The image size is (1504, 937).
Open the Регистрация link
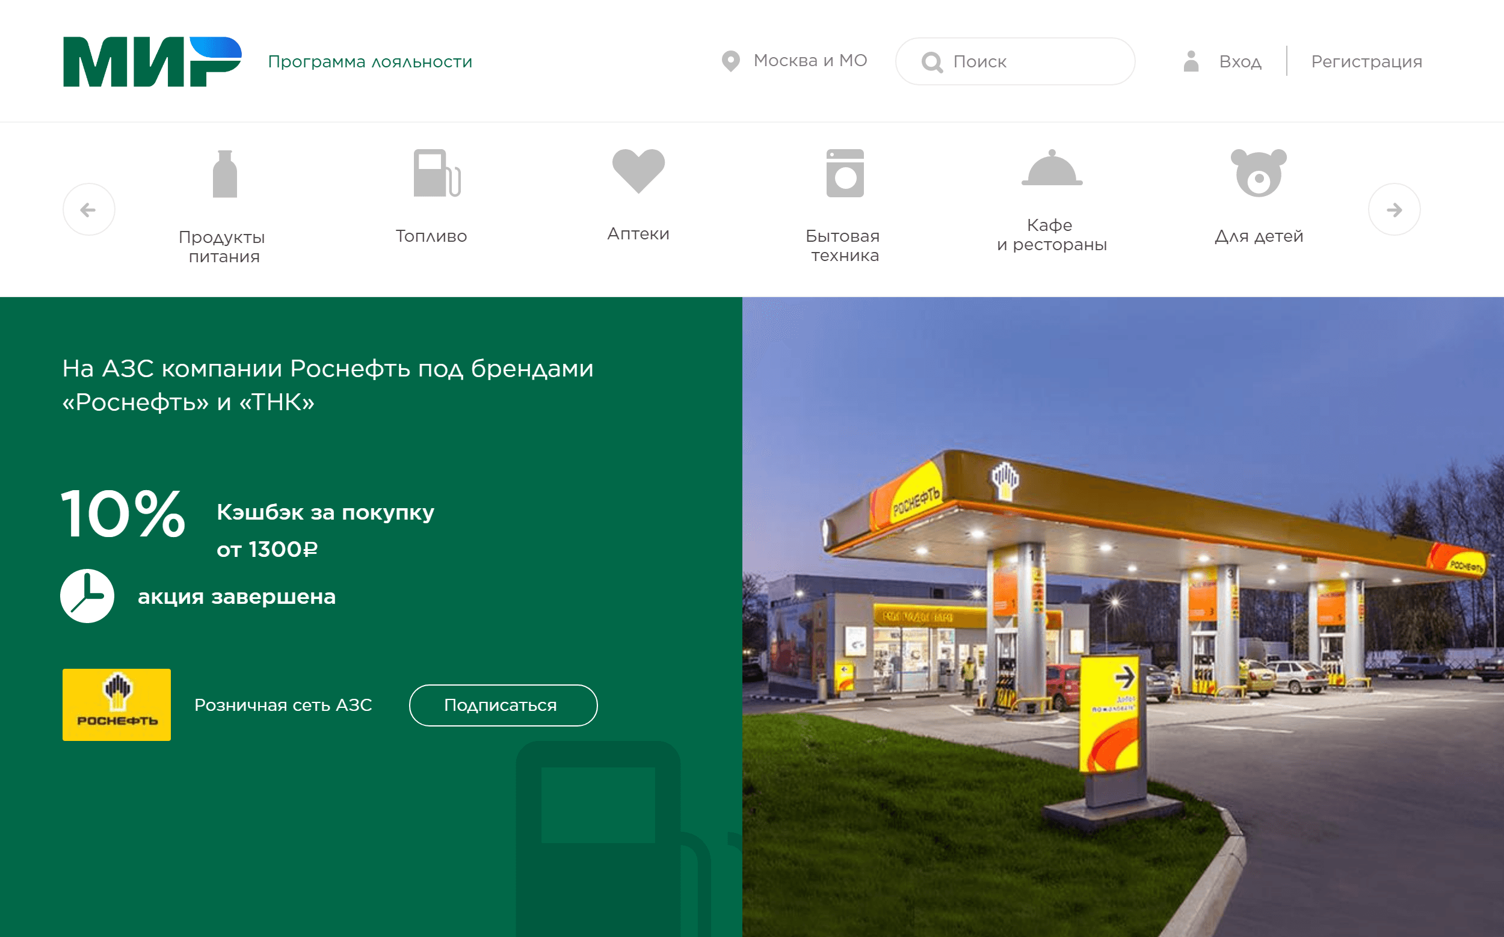1366,62
